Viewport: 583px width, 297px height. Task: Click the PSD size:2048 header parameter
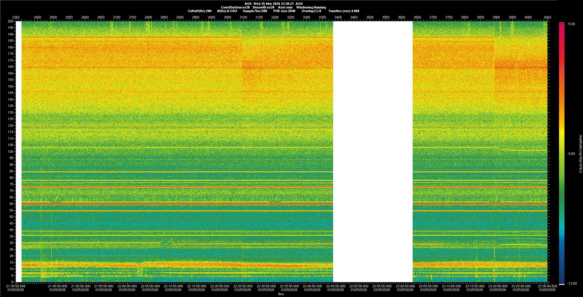(284, 11)
